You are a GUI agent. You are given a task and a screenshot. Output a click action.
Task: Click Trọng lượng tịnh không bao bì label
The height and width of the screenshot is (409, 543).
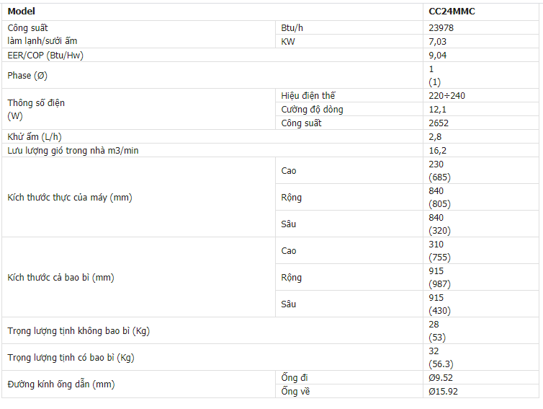tap(78, 331)
